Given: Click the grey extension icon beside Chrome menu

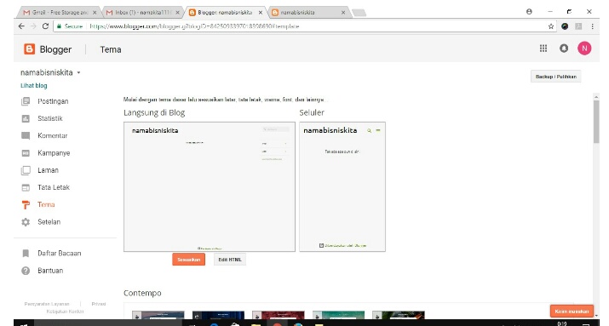Looking at the screenshot, I should (578, 26).
